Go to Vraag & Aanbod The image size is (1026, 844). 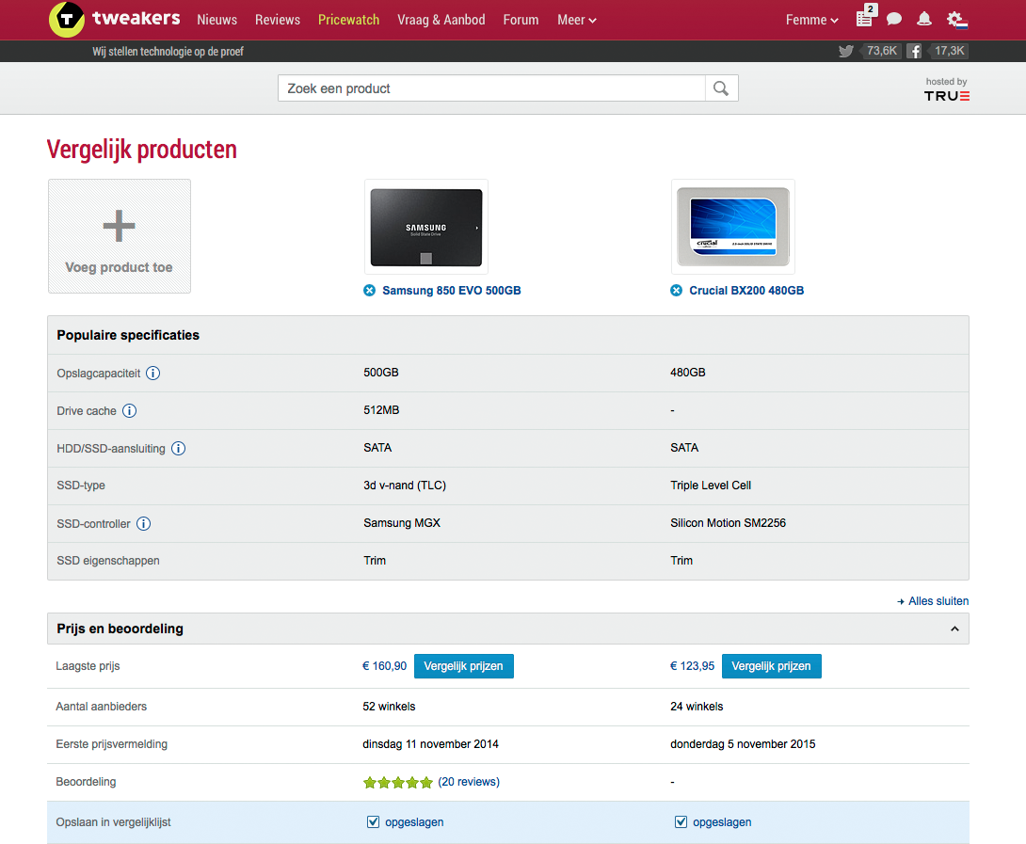[x=441, y=20]
